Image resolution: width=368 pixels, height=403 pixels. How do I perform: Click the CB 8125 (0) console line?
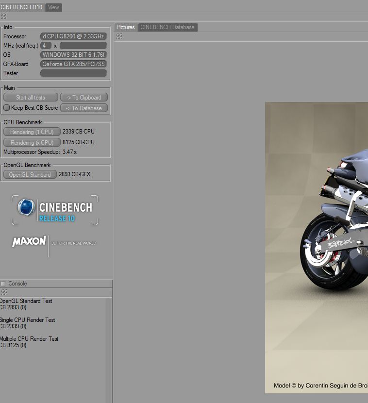tap(13, 345)
